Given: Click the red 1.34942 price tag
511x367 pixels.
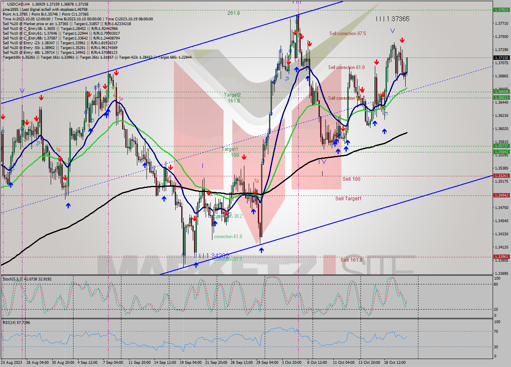Looking at the screenshot, I should [x=501, y=195].
